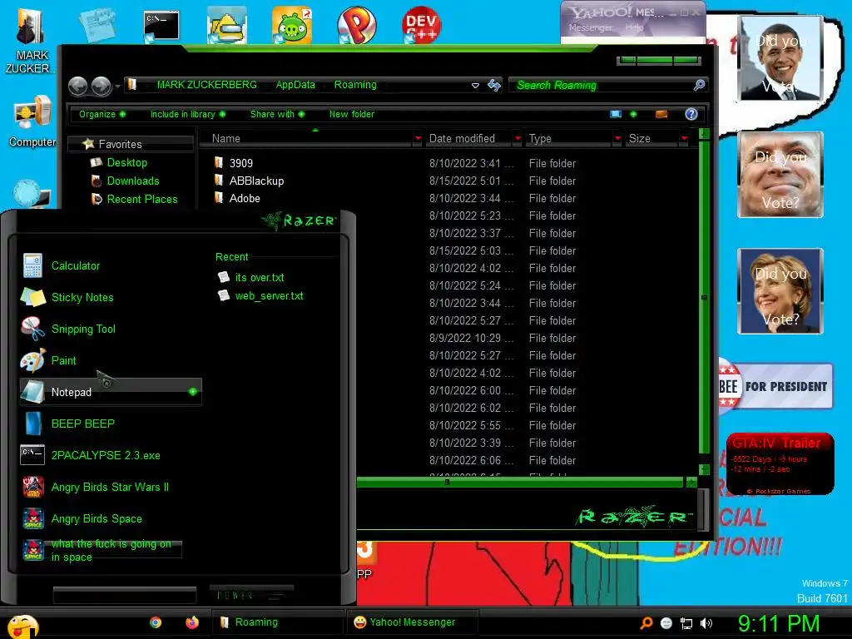Click the search magnifier icon in Explorer
Screen dimensions: 852x639
(699, 85)
